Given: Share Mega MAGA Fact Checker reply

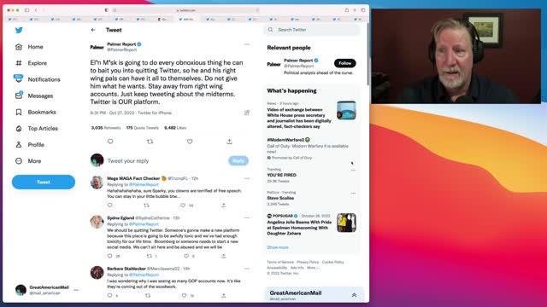Looking at the screenshot, I should click(223, 206).
